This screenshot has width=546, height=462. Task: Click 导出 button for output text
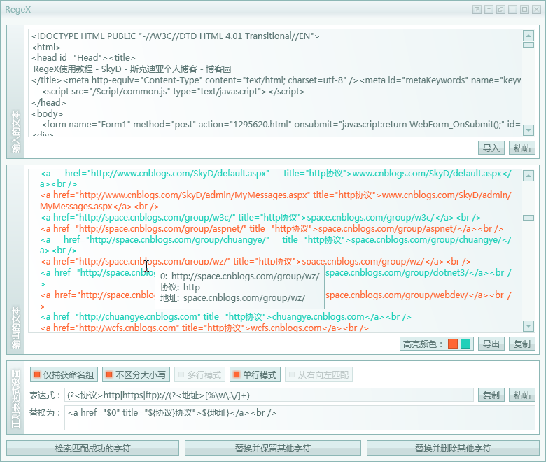click(x=491, y=344)
